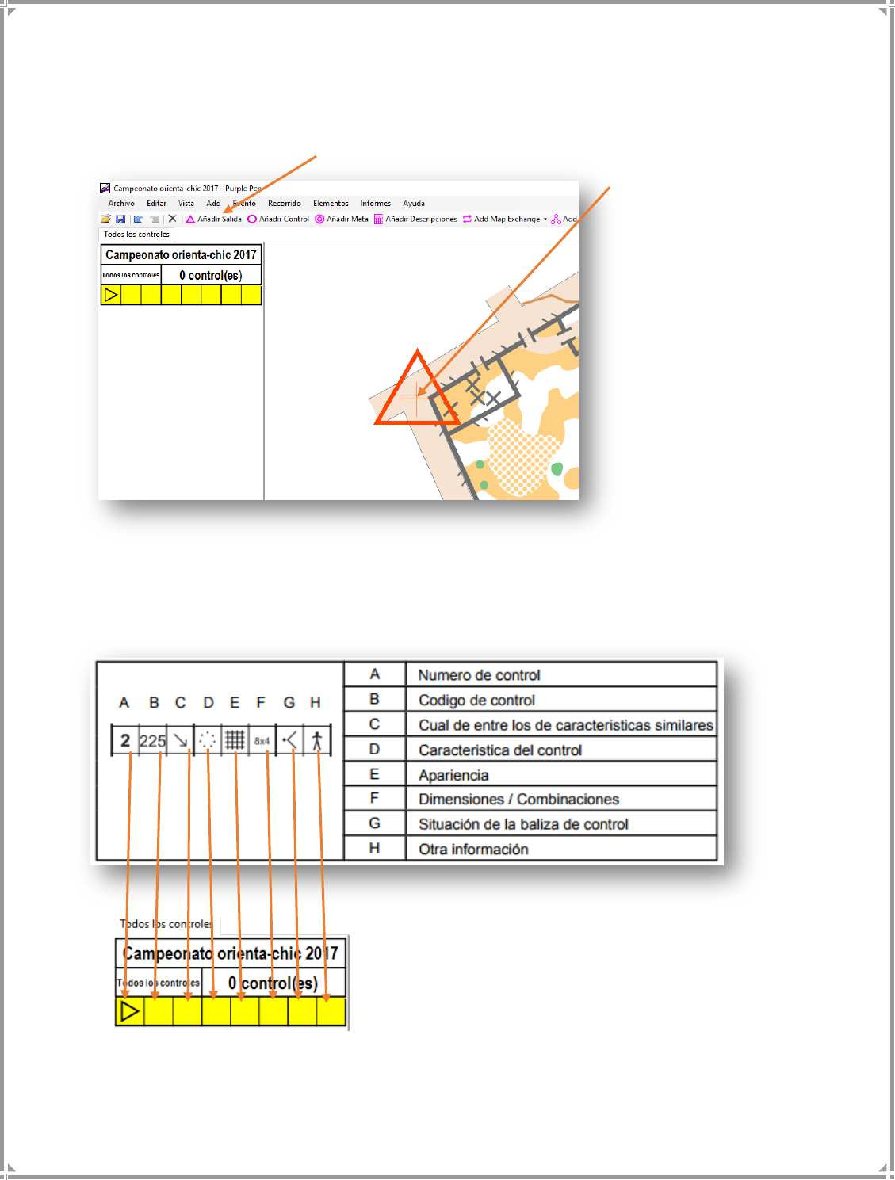The width and height of the screenshot is (895, 1180).
Task: Click the Campeonato orienta-chic 2017 description title
Action: point(181,254)
